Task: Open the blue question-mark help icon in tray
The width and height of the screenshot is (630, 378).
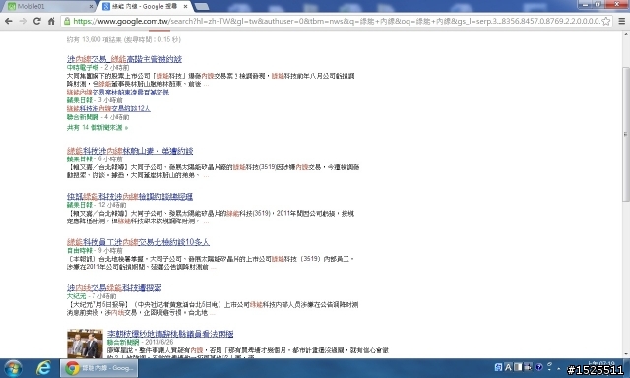Action: (539, 367)
